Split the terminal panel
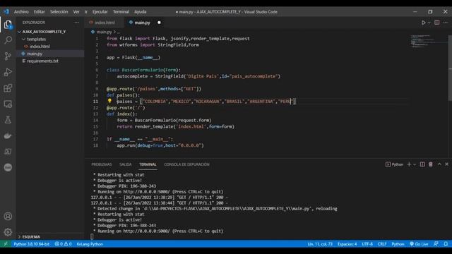The image size is (452, 254). tap(422, 164)
